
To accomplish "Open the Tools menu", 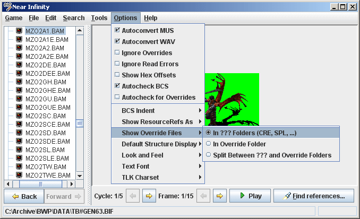I will [x=99, y=18].
